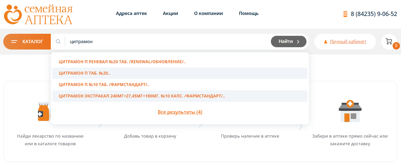Select Цитрамон Экстракап капс. suggestion
The image size is (401, 165).
point(142,96)
